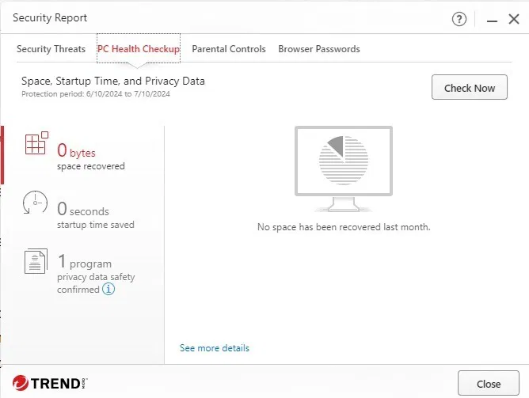Viewport: 529px width, 398px height.
Task: Click the Security Report window title
Action: click(x=50, y=17)
